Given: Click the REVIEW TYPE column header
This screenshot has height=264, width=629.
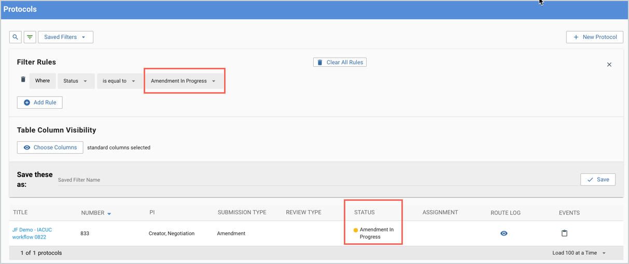Looking at the screenshot, I should tap(303, 212).
